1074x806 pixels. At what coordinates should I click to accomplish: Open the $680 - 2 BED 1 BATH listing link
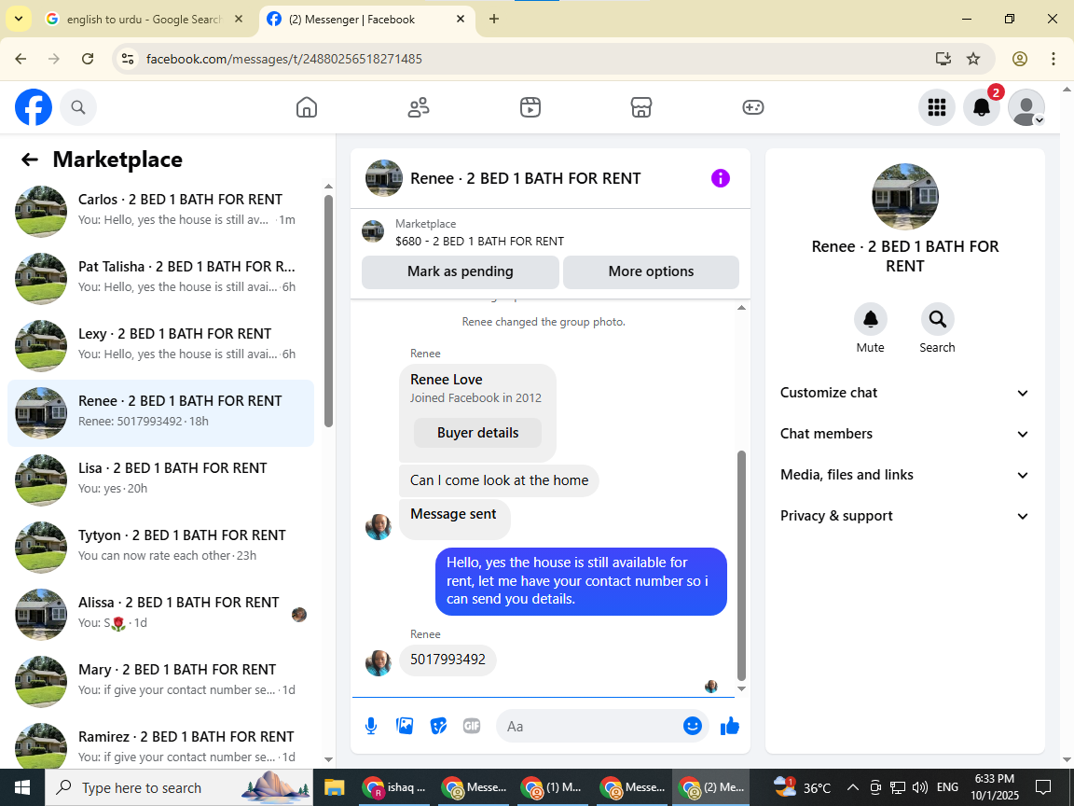point(479,242)
